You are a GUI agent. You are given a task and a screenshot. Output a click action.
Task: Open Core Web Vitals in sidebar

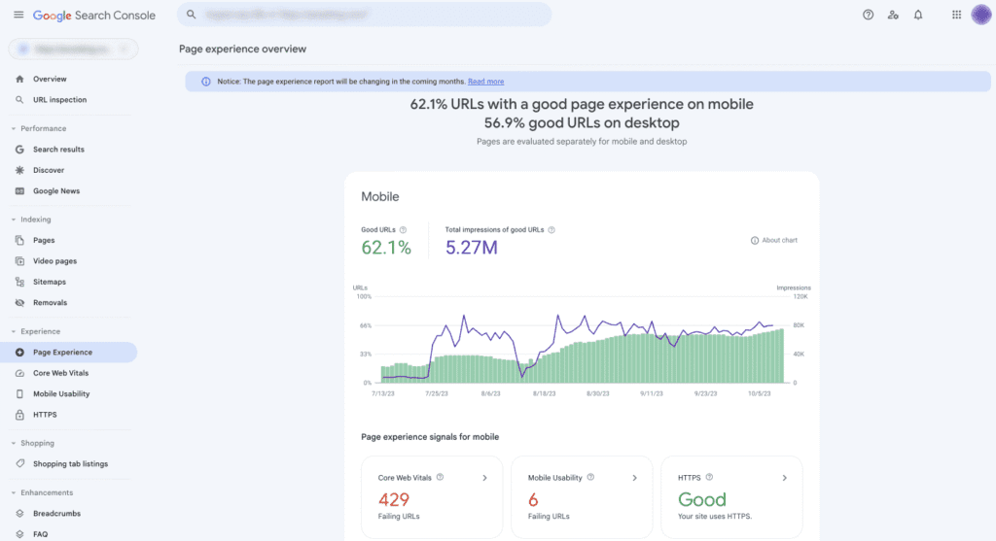tap(62, 373)
